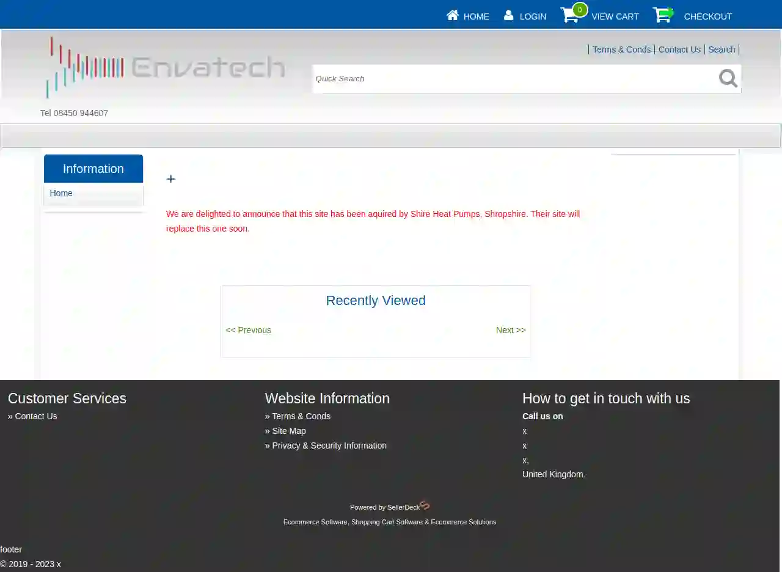Select Home in Information sidebar

coord(61,193)
